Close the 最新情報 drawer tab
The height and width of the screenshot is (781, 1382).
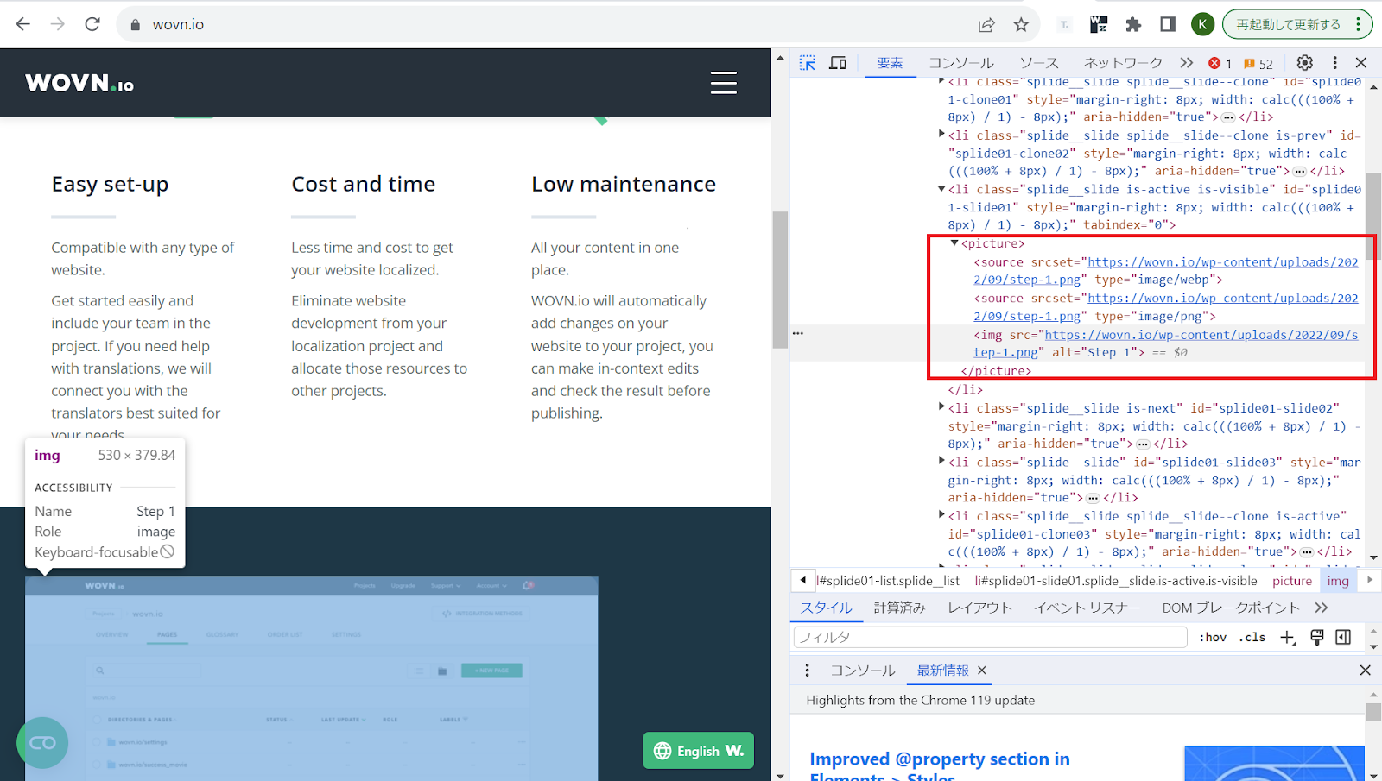pos(982,671)
